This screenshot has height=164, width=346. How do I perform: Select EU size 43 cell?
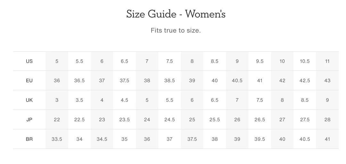(327, 80)
